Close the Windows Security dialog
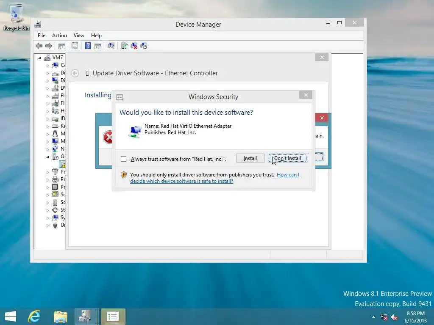The width and height of the screenshot is (434, 325). pyautogui.click(x=306, y=95)
